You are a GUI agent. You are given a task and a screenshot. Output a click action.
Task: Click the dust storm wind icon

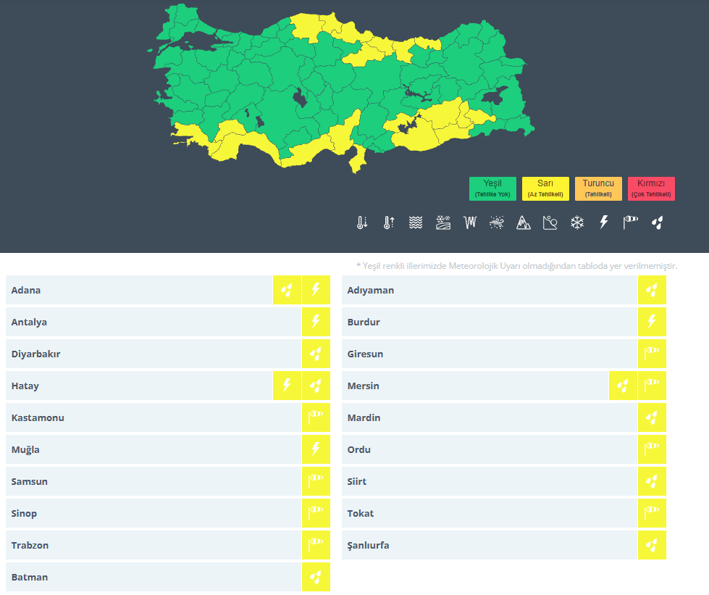click(497, 222)
